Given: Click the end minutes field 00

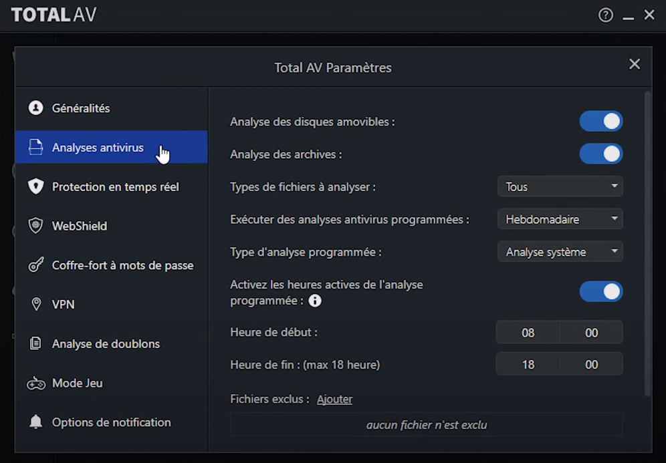Looking at the screenshot, I should (591, 365).
